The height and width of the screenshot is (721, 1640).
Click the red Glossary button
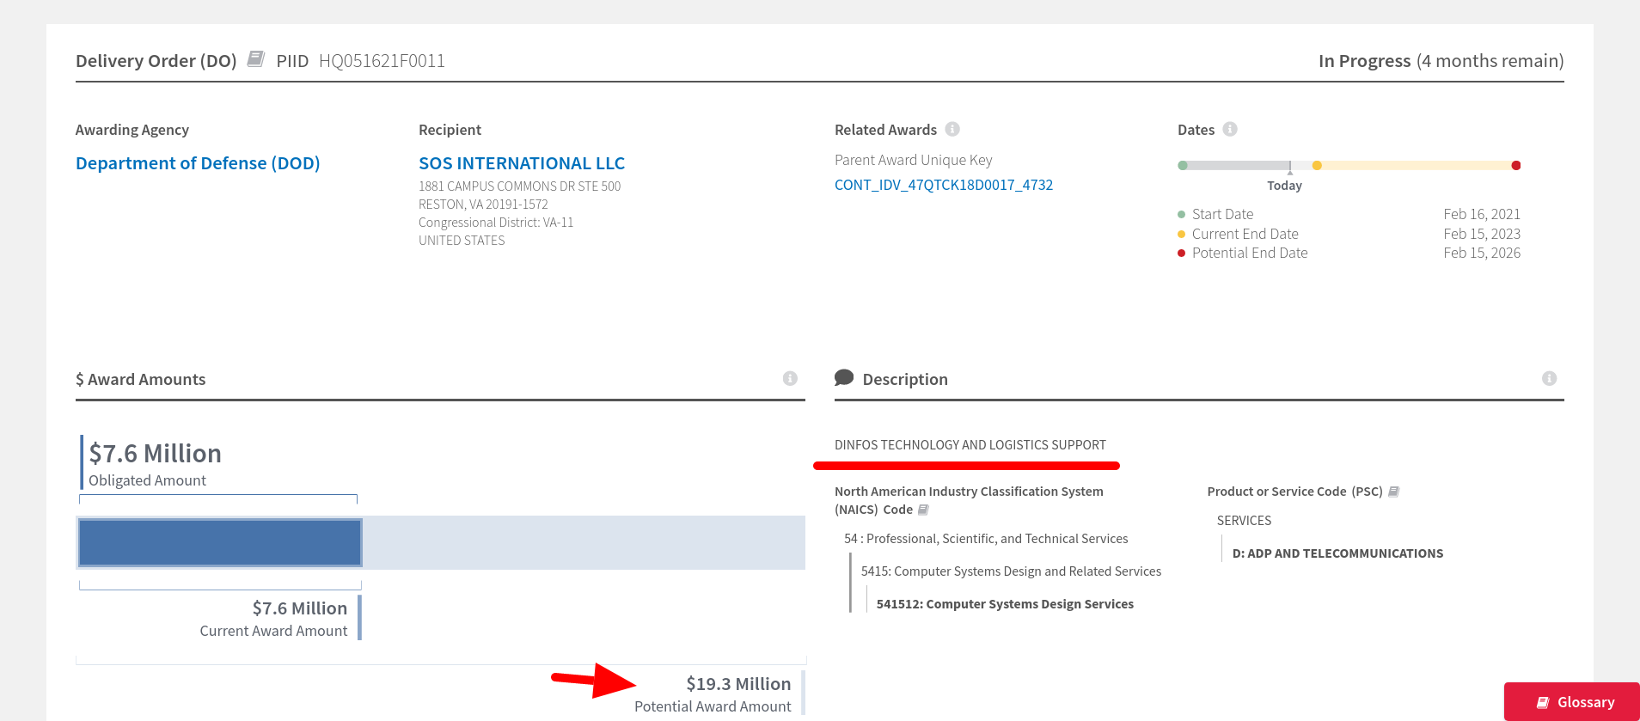click(1572, 702)
